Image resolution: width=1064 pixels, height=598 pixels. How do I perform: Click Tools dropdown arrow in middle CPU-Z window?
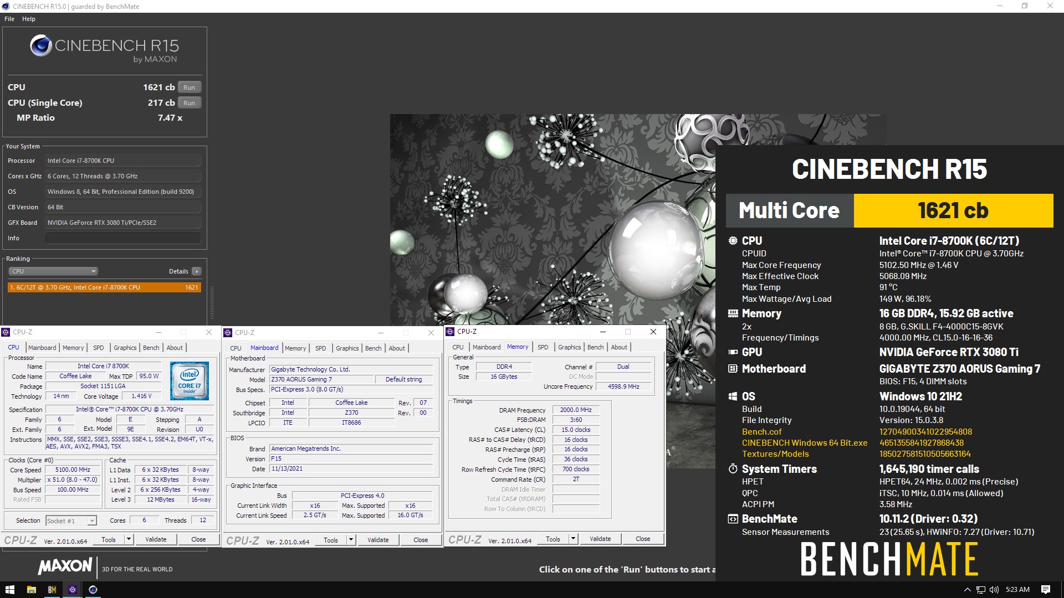pyautogui.click(x=351, y=540)
